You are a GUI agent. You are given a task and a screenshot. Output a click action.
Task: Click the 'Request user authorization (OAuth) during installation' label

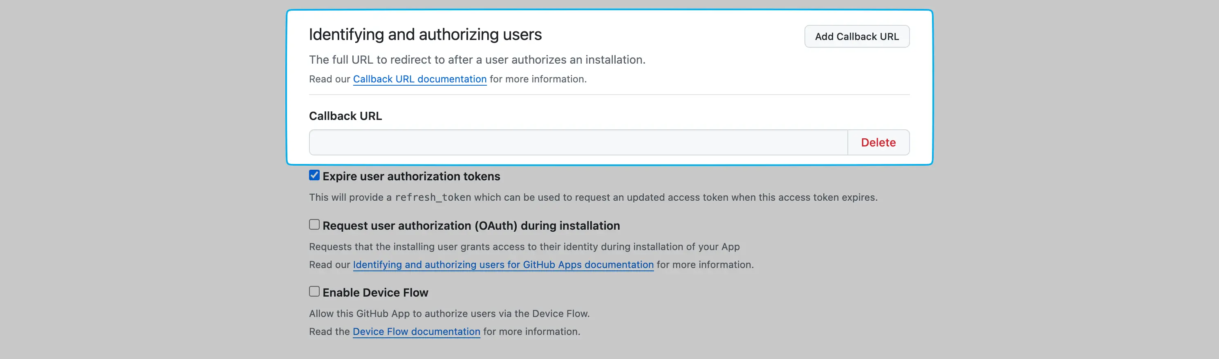tap(471, 226)
